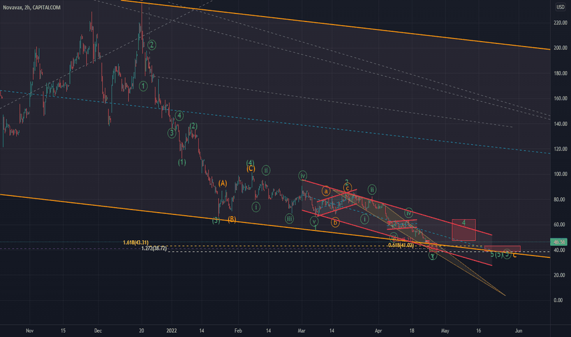The width and height of the screenshot is (571, 337).
Task: Click the 160.00 price axis label
Action: (561, 99)
